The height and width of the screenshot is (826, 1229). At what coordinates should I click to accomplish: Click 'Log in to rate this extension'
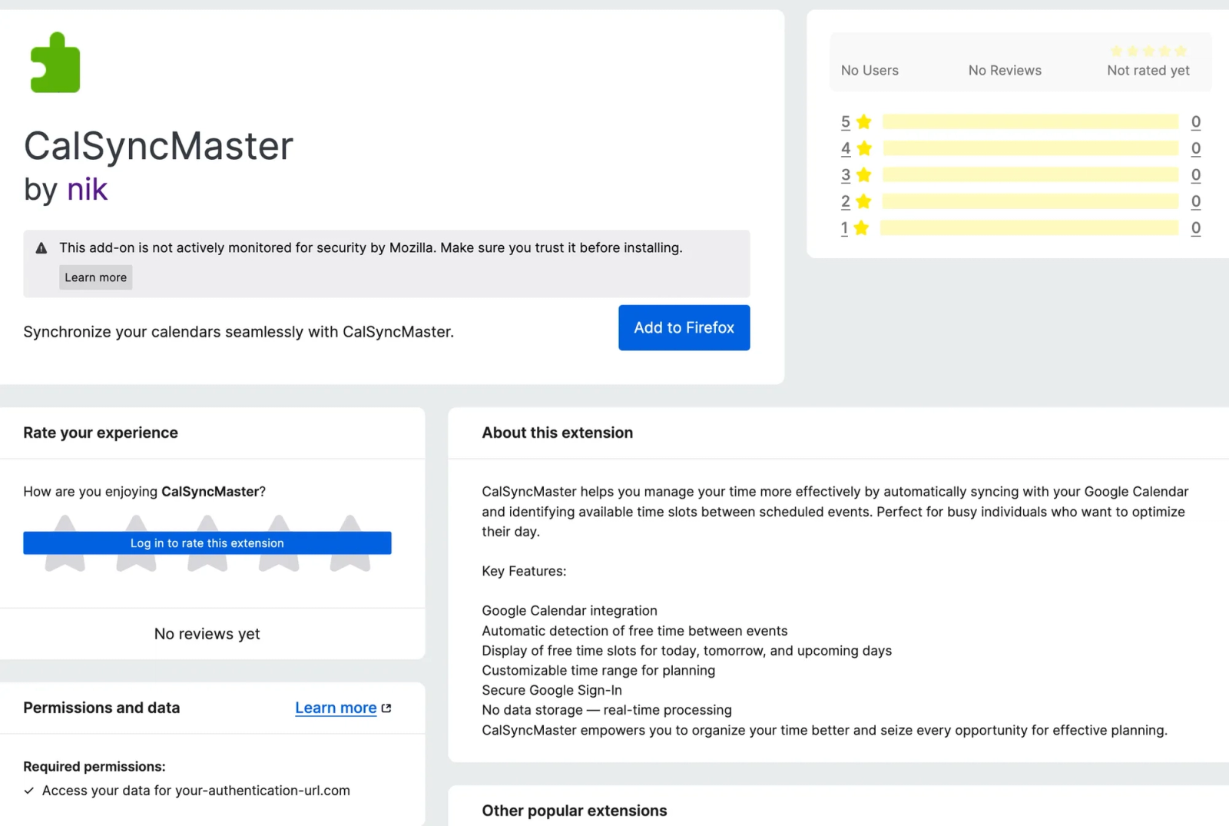(x=207, y=543)
